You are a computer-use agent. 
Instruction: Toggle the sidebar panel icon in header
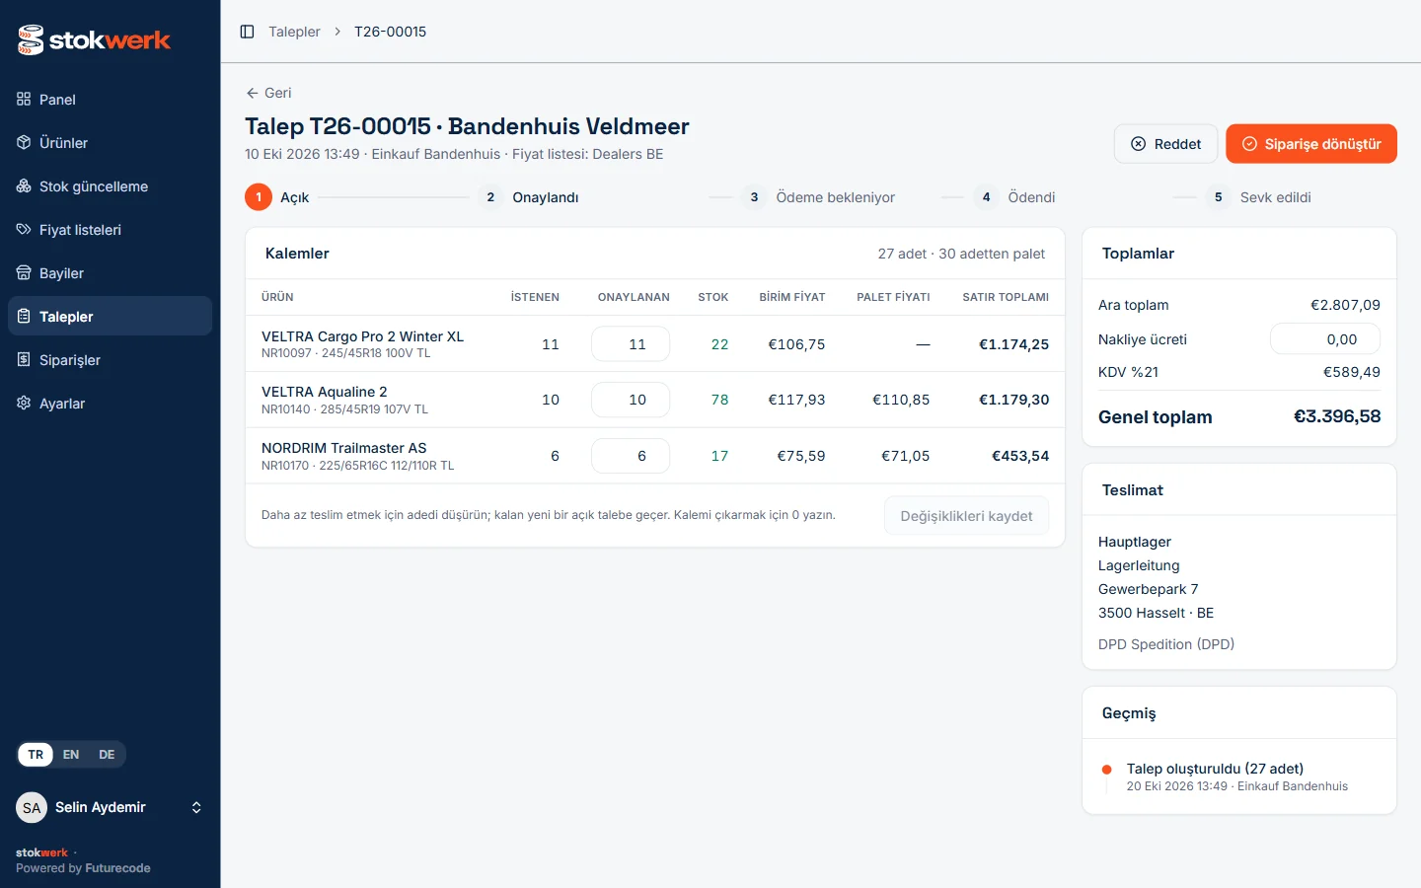248,32
